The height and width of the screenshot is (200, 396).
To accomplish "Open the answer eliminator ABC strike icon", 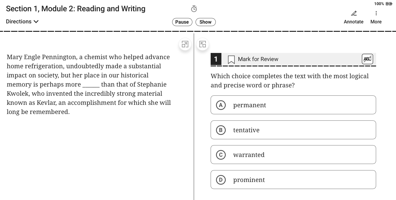I will (367, 59).
